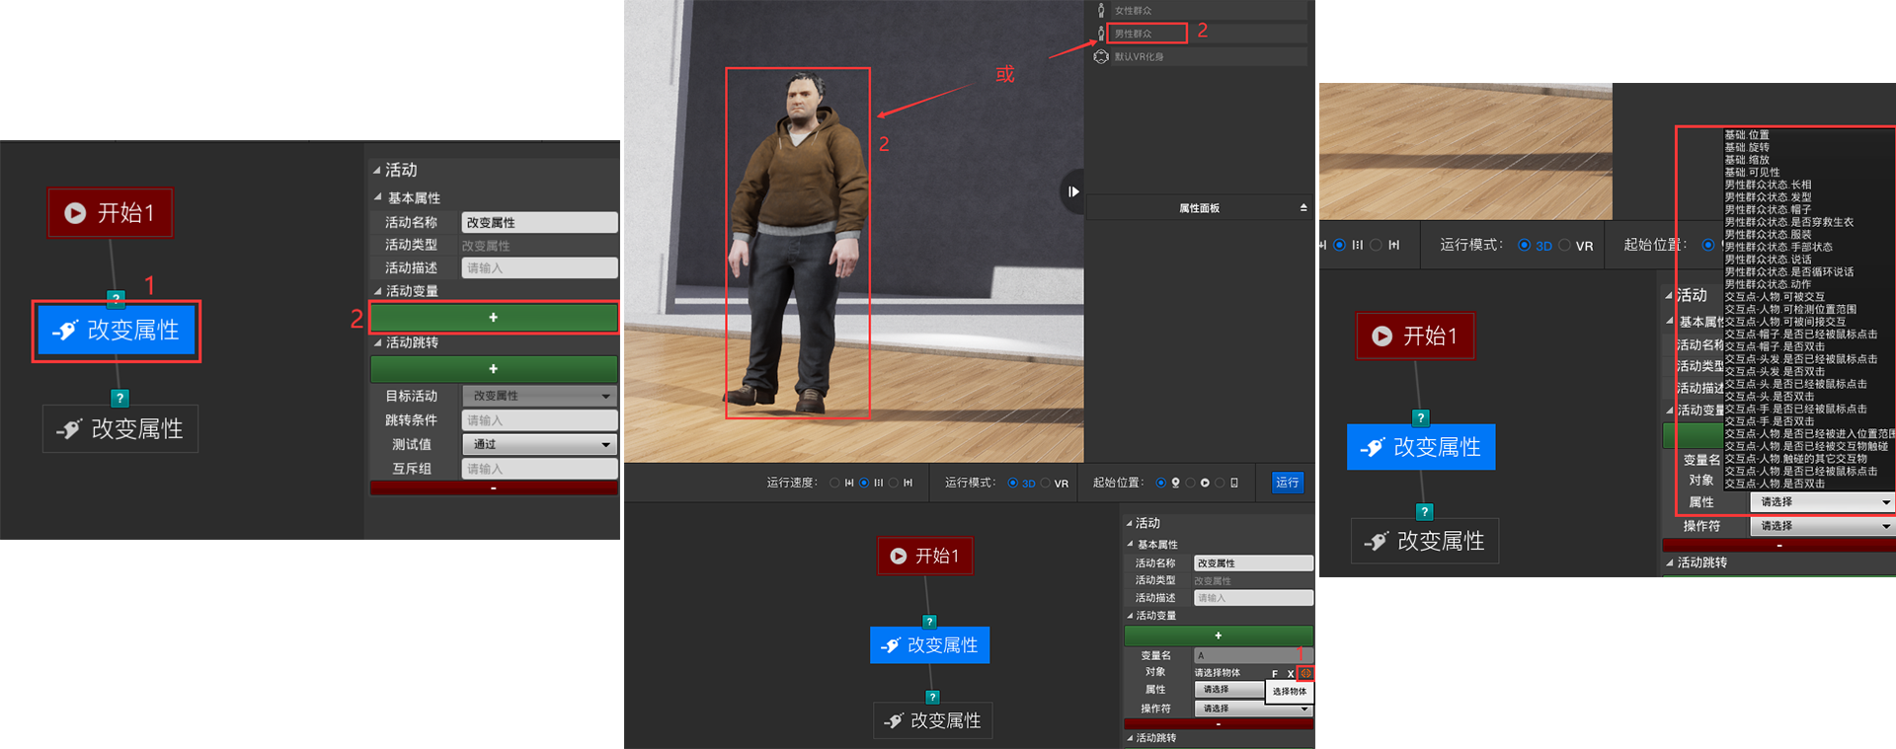This screenshot has width=1896, height=749.
Task: Select the 开始1 node in middle screenshot
Action: tap(925, 556)
